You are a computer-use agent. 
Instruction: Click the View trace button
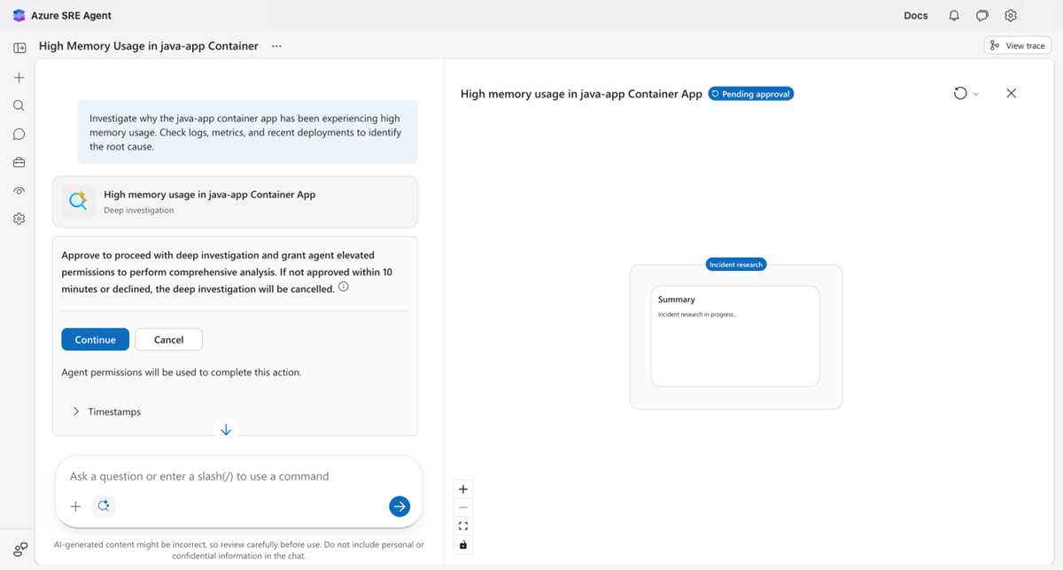(1017, 45)
